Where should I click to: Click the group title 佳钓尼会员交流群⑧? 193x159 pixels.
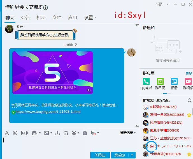pyautogui.click(x=26, y=7)
